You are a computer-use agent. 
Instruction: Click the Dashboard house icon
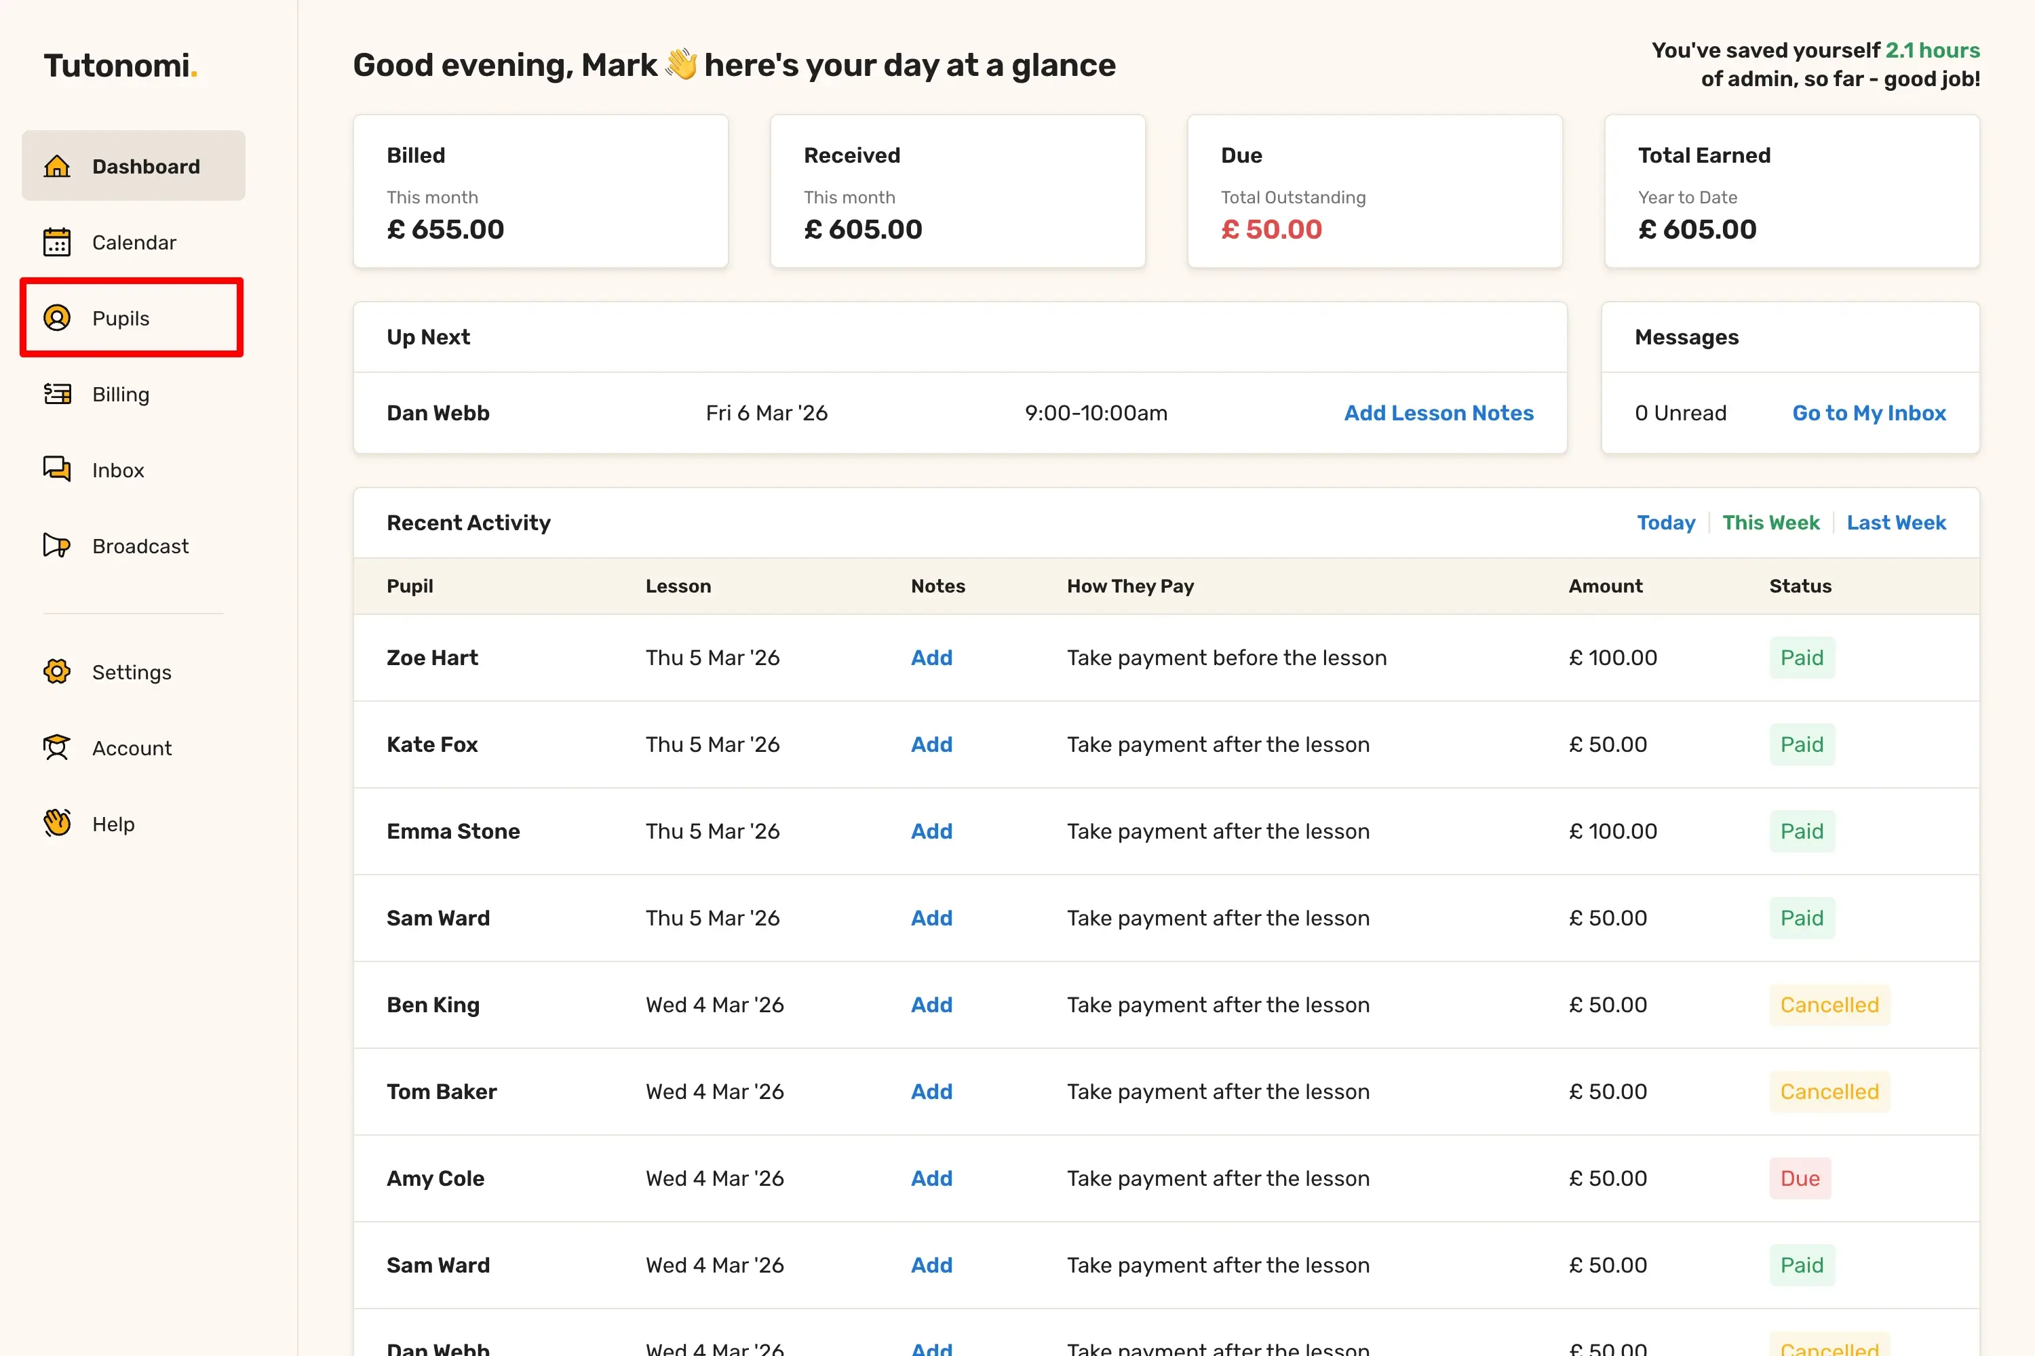point(57,166)
